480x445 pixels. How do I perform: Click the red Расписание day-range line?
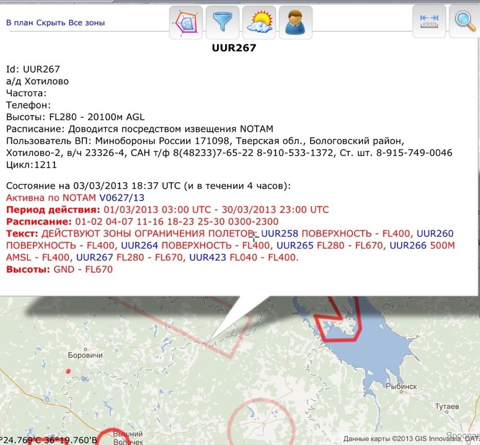tap(143, 222)
